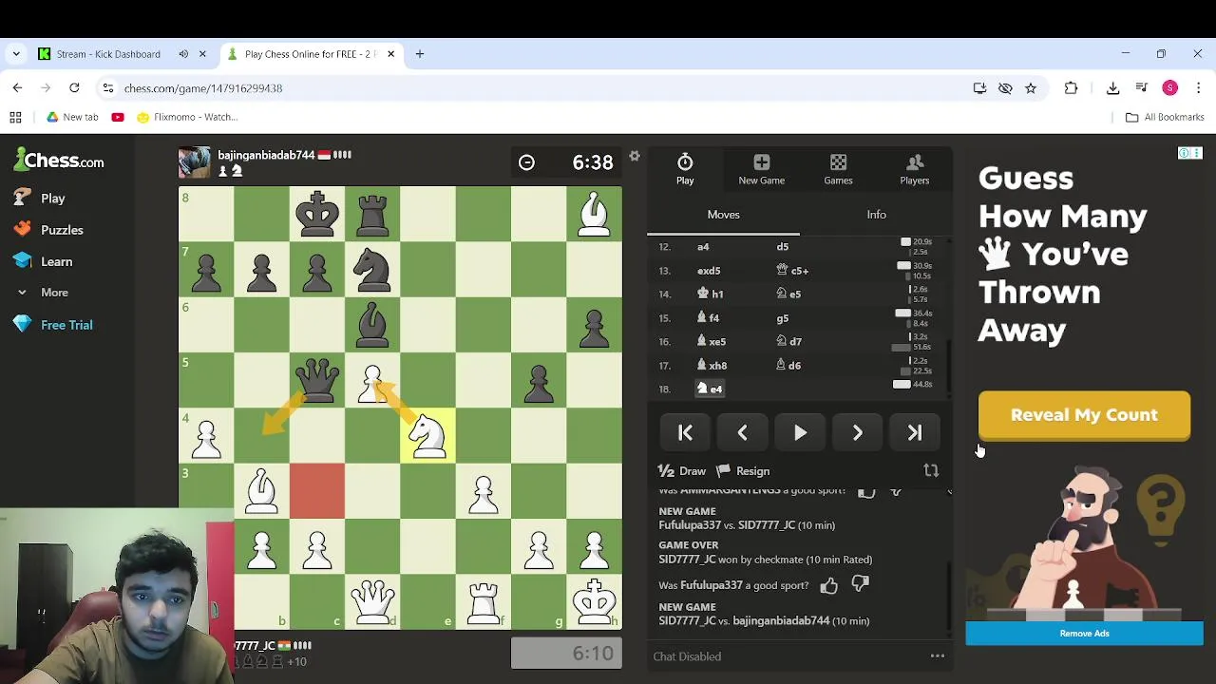Open opponent bajinganbiadab744 profile avatar
The image size is (1216, 684).
pyautogui.click(x=195, y=162)
